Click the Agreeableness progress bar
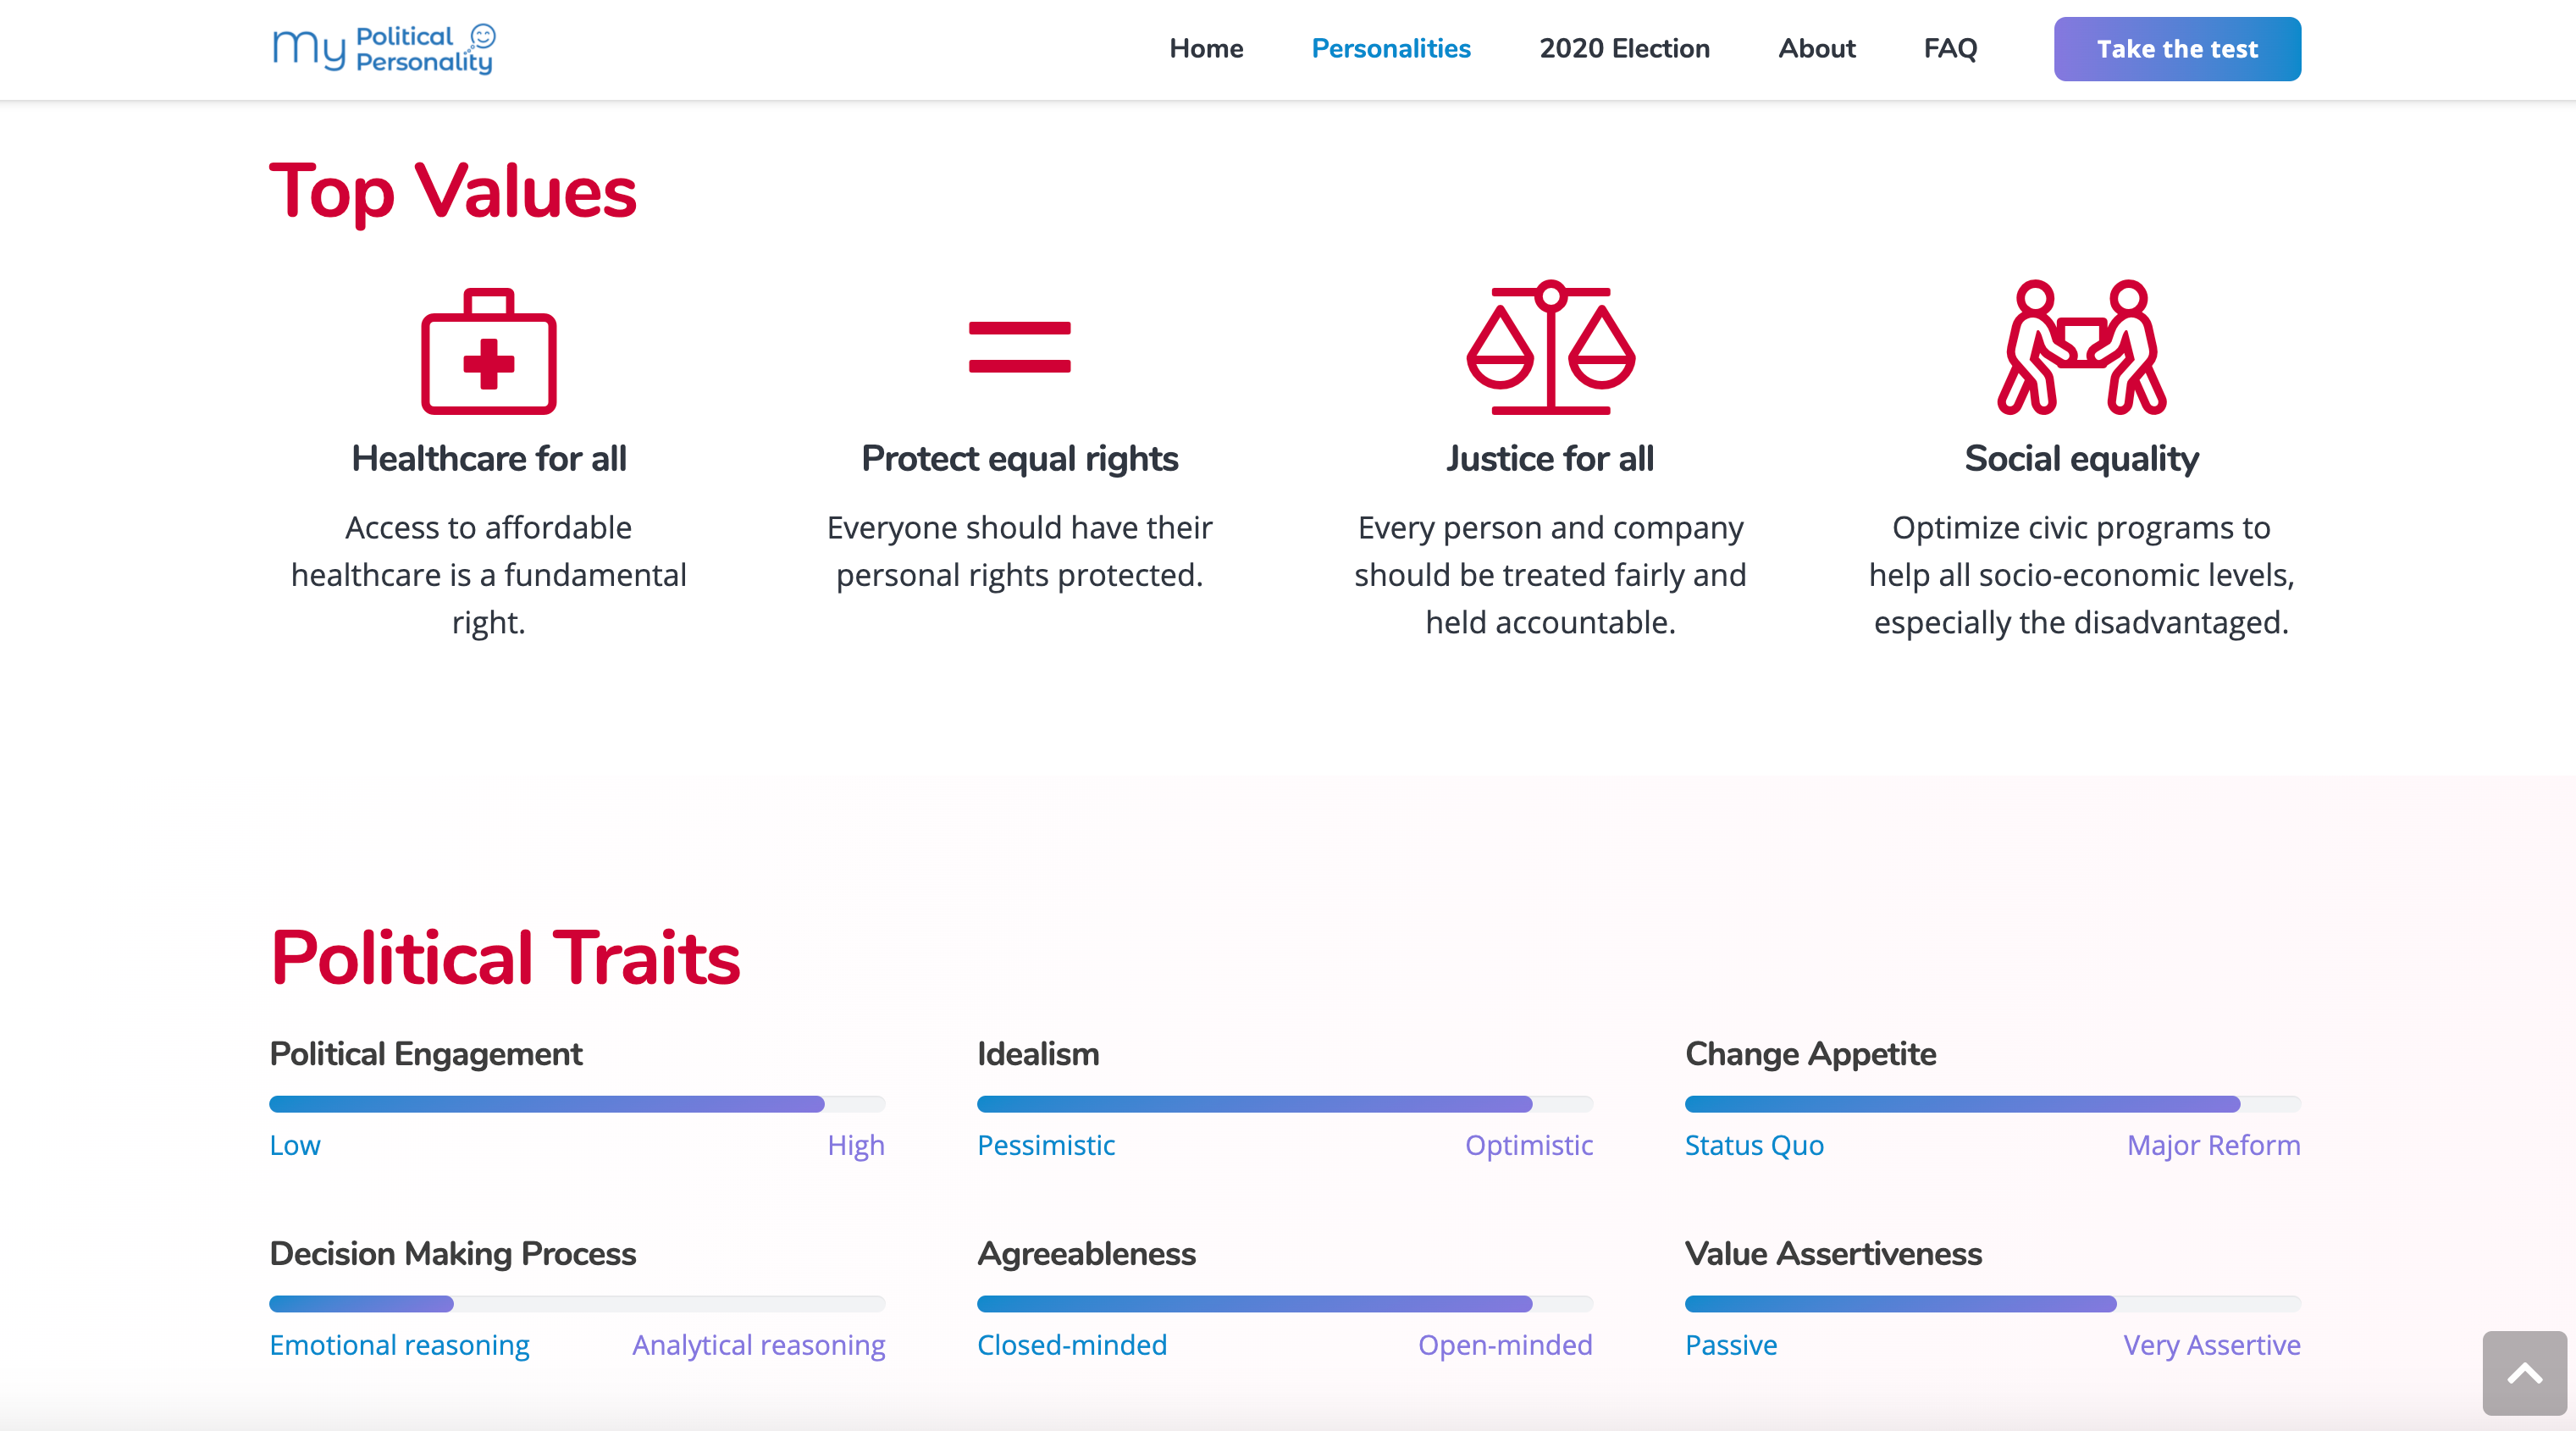The height and width of the screenshot is (1431, 2576). pos(1284,1304)
